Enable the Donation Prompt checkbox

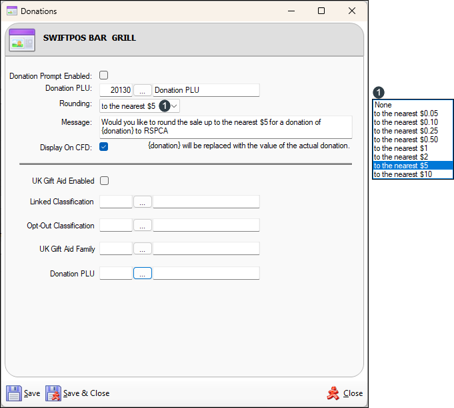pos(104,75)
